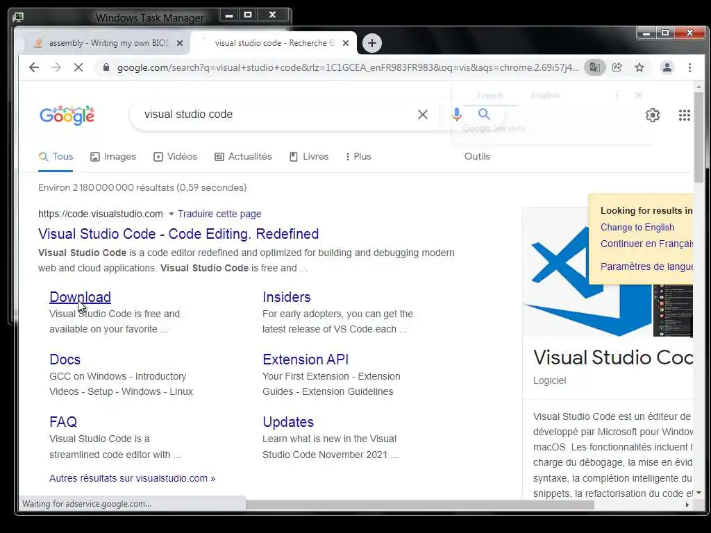Close the assembly BIOS tab
Image resolution: width=711 pixels, height=533 pixels.
180,43
